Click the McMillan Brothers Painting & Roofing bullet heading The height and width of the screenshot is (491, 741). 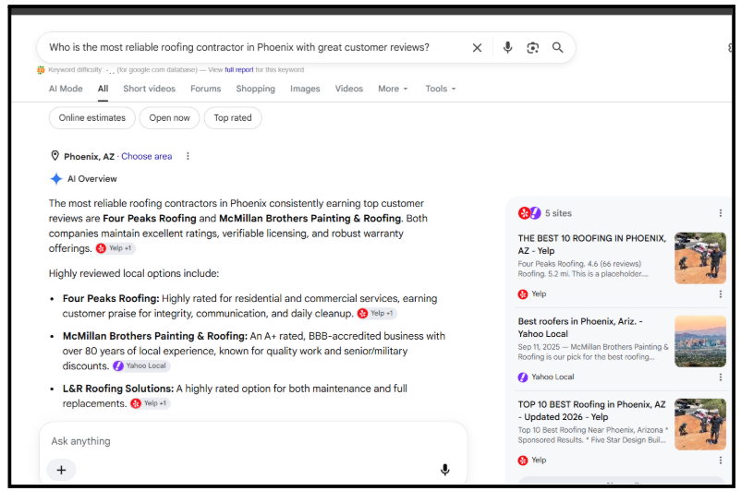click(155, 336)
